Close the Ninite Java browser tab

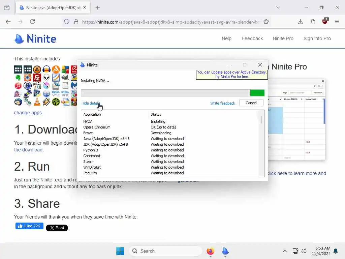pyautogui.click(x=85, y=8)
